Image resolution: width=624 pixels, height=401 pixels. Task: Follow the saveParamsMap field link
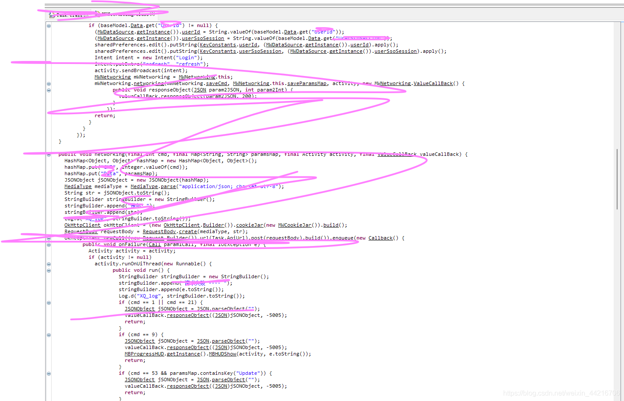(307, 83)
